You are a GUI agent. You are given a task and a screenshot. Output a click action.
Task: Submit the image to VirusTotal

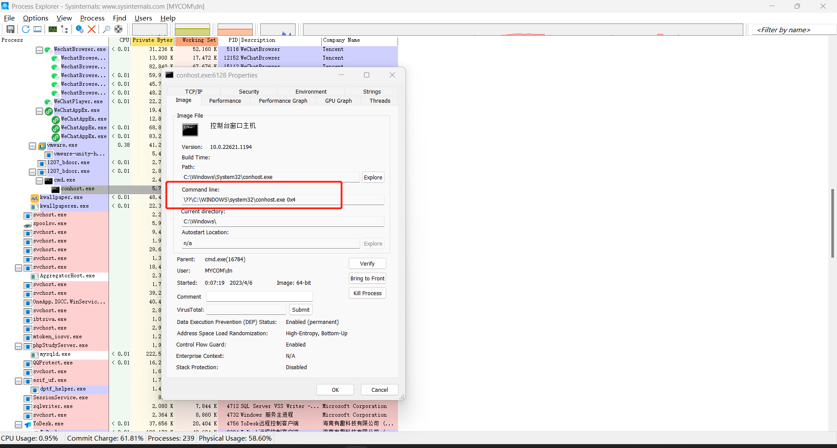point(301,310)
